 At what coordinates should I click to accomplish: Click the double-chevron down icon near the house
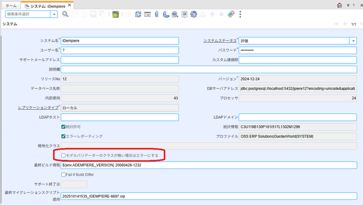coord(348,5)
